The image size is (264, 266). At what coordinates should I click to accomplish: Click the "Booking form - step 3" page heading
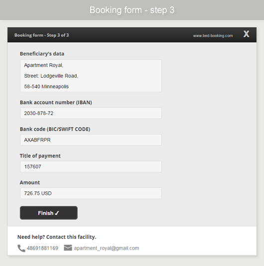point(132,10)
